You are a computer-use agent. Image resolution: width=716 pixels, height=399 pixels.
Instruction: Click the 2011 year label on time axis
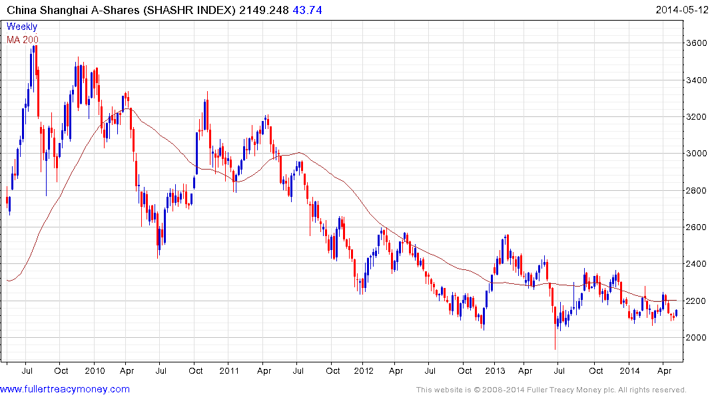tap(229, 370)
